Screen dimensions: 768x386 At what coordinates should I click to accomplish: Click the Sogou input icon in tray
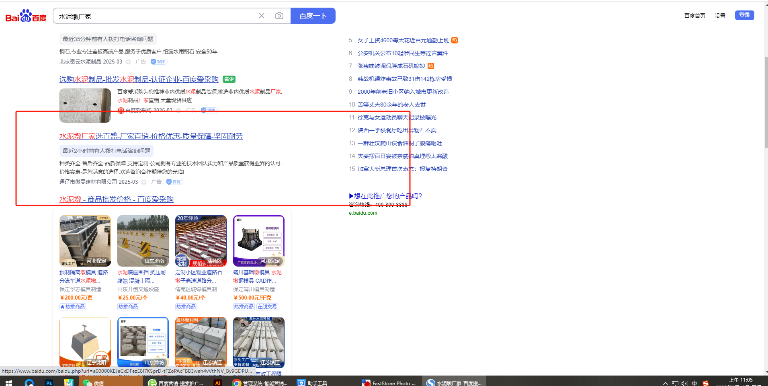click(705, 383)
